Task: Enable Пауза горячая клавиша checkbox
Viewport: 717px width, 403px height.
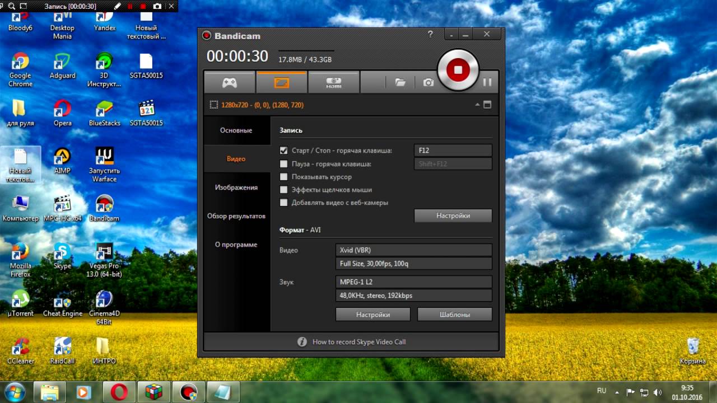Action: [283, 164]
